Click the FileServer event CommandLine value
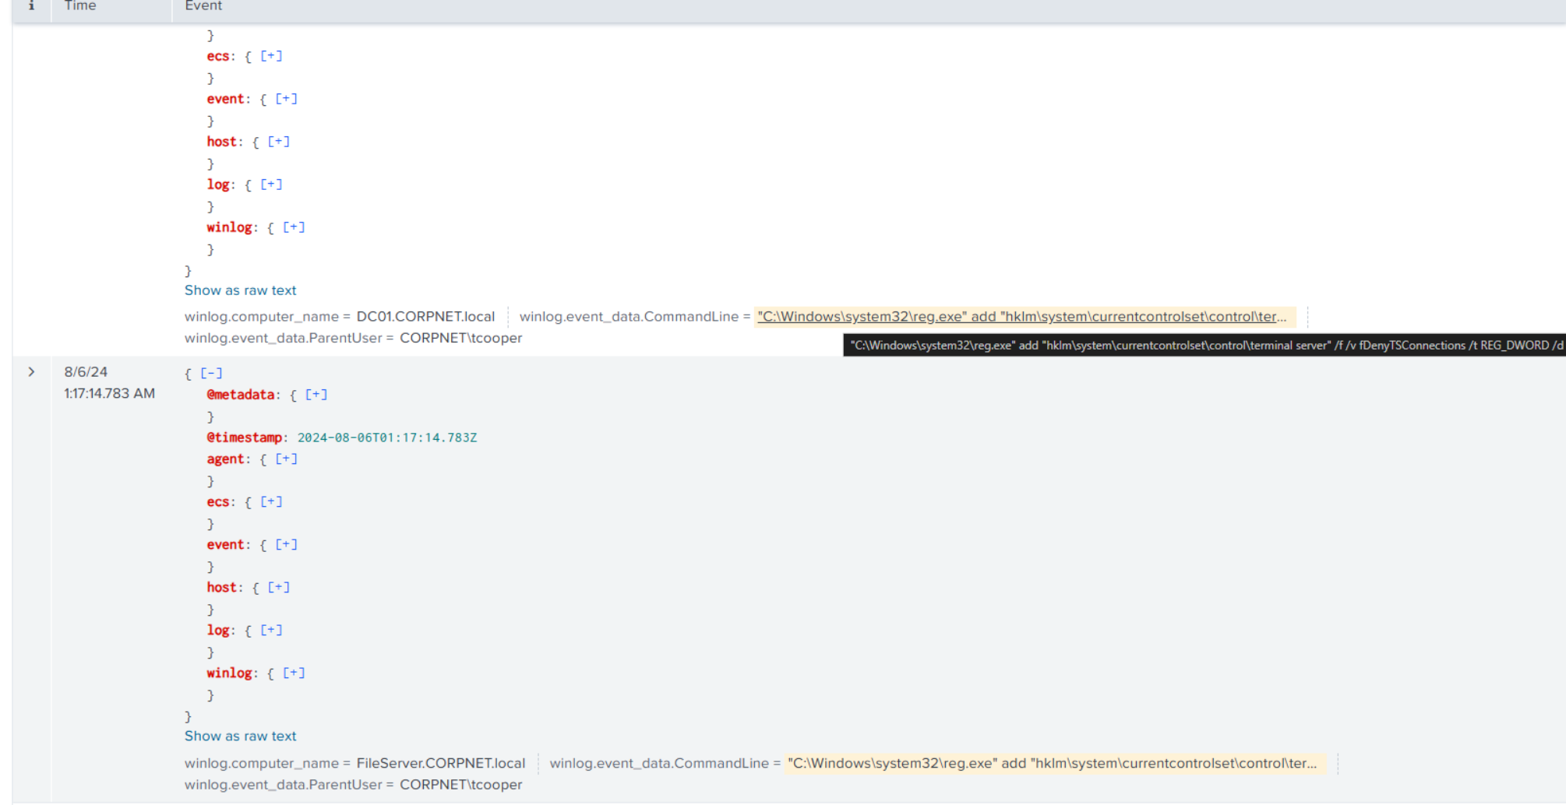1566x805 pixels. click(1052, 764)
